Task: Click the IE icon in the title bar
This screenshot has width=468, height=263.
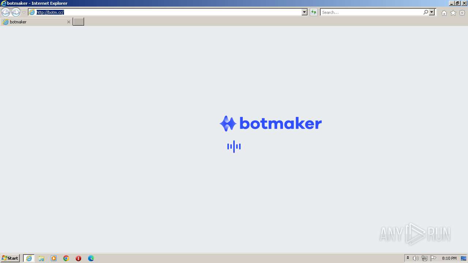Action: (x=3, y=3)
